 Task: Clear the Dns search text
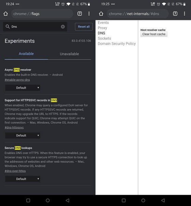coord(63,27)
